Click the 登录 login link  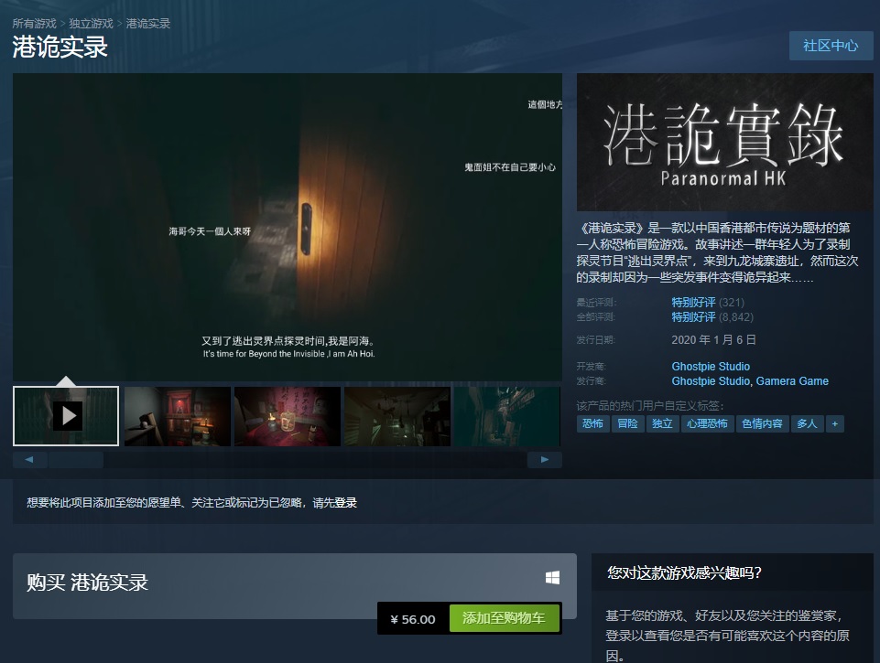[x=346, y=503]
